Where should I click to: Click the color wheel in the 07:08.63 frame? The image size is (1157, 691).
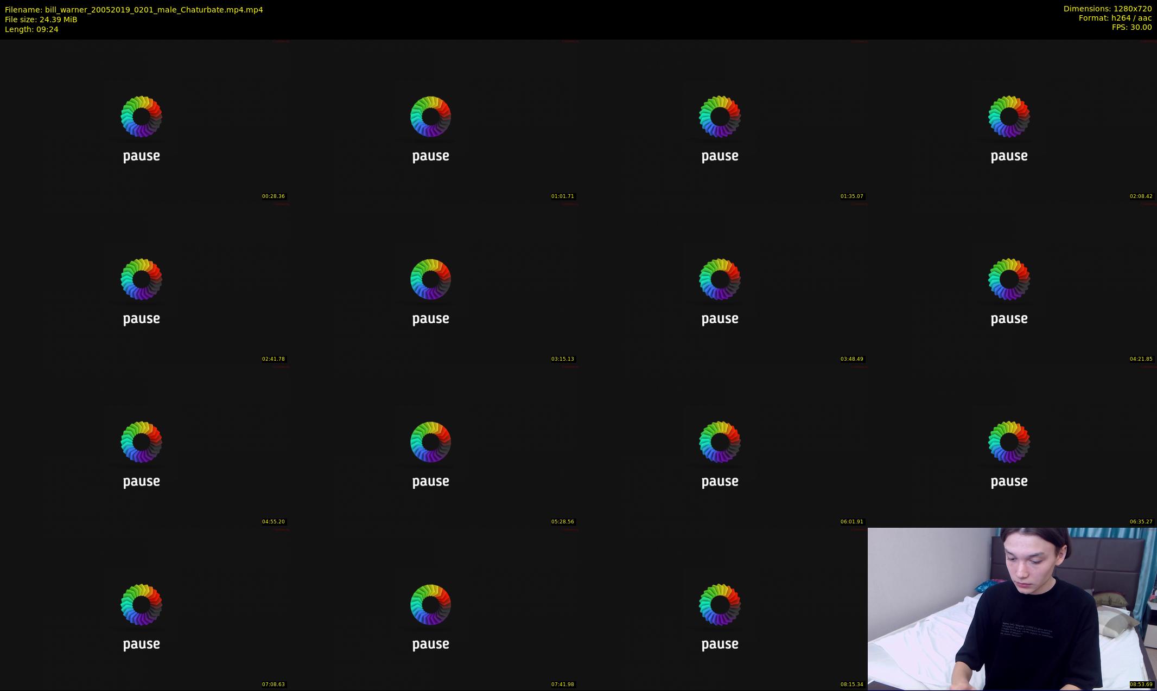click(x=141, y=605)
